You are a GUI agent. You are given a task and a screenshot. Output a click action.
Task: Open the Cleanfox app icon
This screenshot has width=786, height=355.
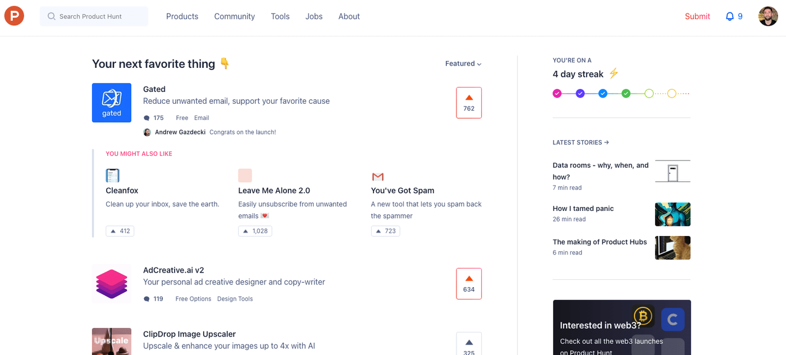pyautogui.click(x=113, y=176)
